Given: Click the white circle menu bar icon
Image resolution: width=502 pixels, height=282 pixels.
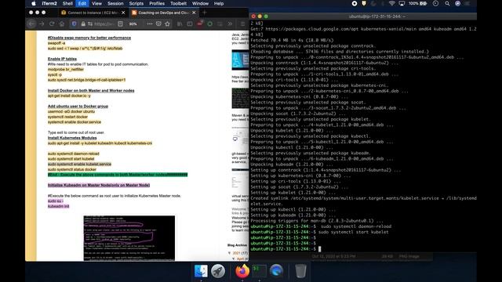Looking at the screenshot, I should click(355, 3).
